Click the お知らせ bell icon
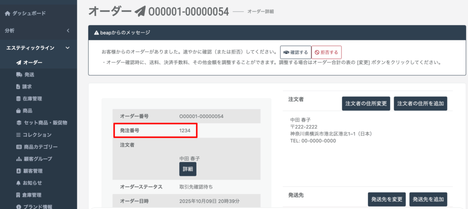Image resolution: width=468 pixels, height=209 pixels. pyautogui.click(x=18, y=183)
